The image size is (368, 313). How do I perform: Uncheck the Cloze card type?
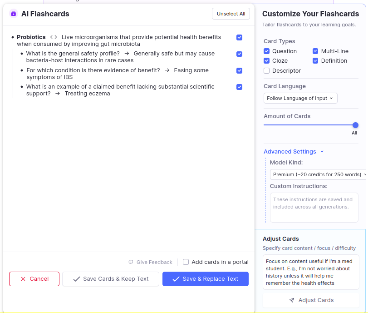267,61
